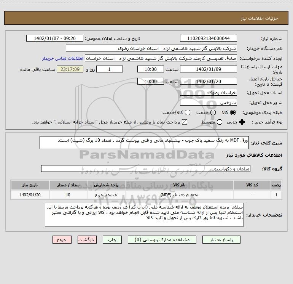This screenshot has height=284, width=293.
Task: Click the goods group field مبلمان و دکوراسیون
Action: pos(146,168)
